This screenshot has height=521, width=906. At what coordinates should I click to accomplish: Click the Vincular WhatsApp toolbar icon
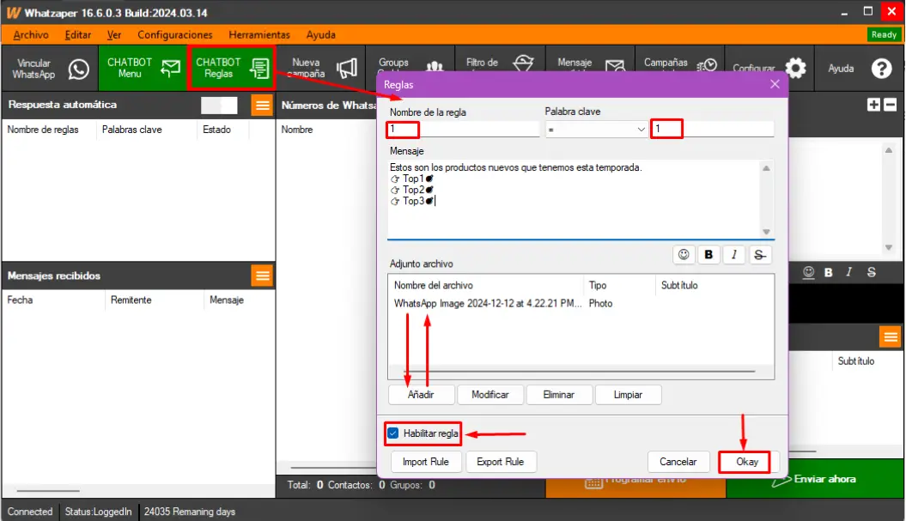click(79, 69)
